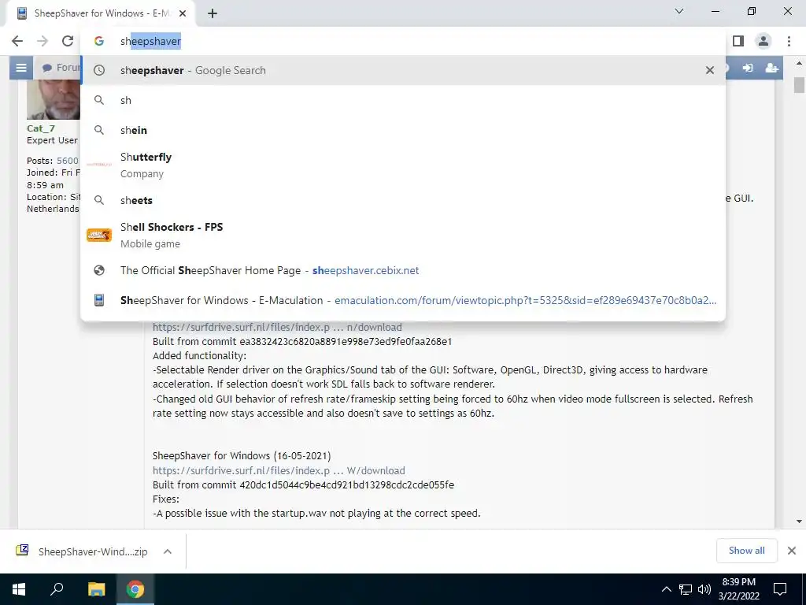Open a new tab with the plus button
The height and width of the screenshot is (605, 806).
click(x=213, y=14)
